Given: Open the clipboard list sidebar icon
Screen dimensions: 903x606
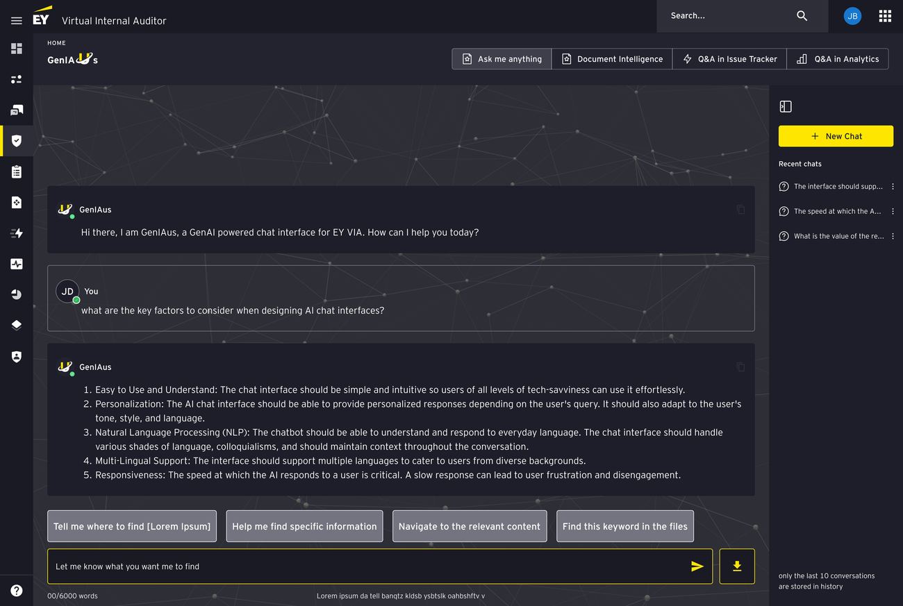Looking at the screenshot, I should pos(17,171).
